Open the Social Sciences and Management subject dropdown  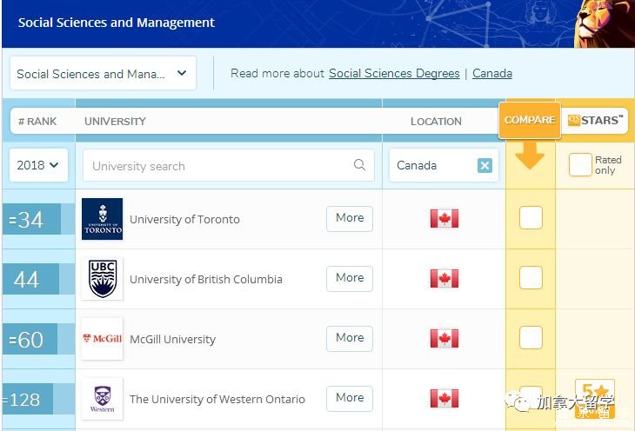pos(104,73)
